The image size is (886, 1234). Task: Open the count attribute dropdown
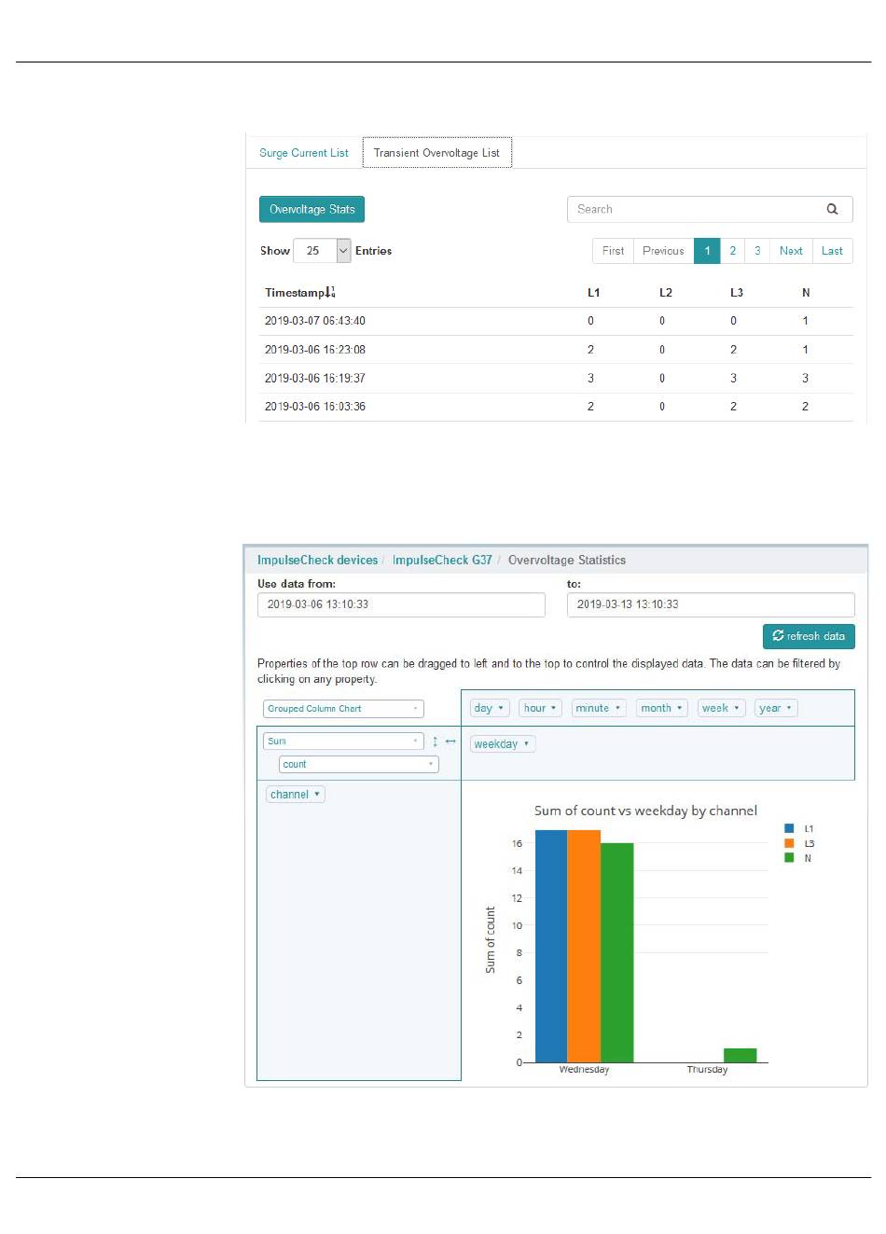(358, 765)
